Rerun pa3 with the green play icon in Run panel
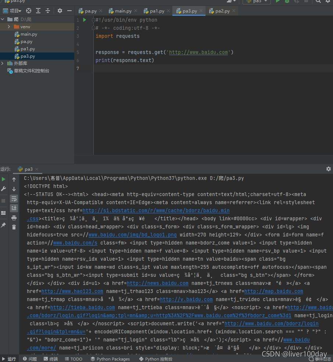 click(x=3, y=180)
